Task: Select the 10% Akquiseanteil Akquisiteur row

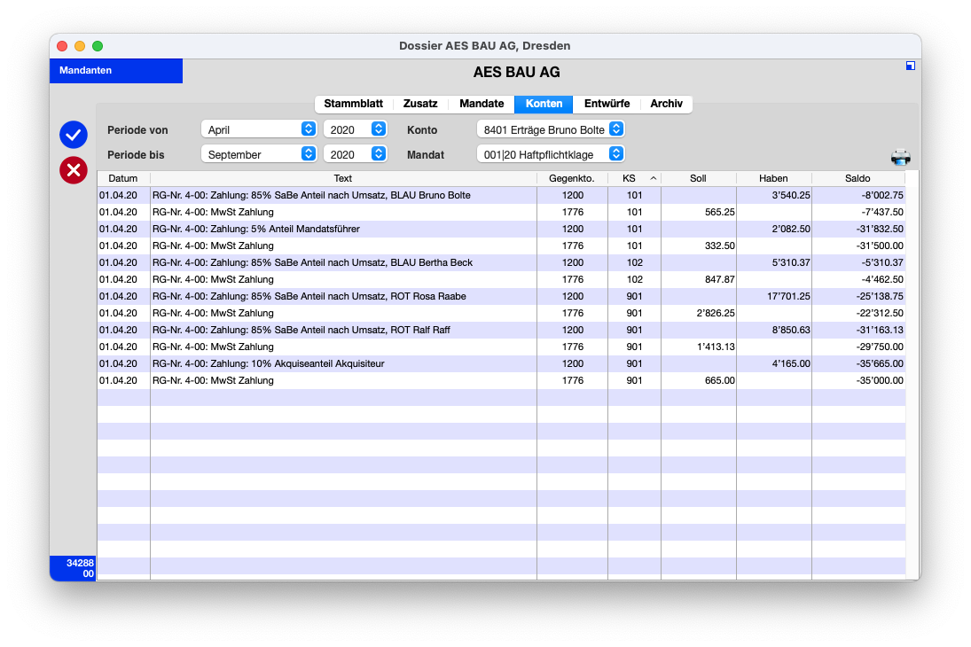Action: (x=501, y=363)
